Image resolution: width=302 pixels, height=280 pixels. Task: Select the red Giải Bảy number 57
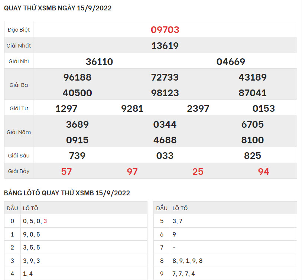point(66,171)
